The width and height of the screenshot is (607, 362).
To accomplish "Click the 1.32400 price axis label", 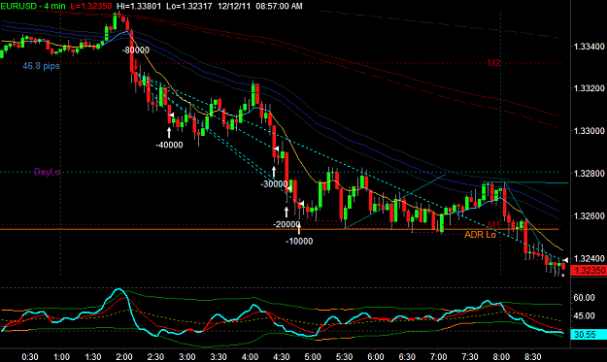I will click(589, 258).
